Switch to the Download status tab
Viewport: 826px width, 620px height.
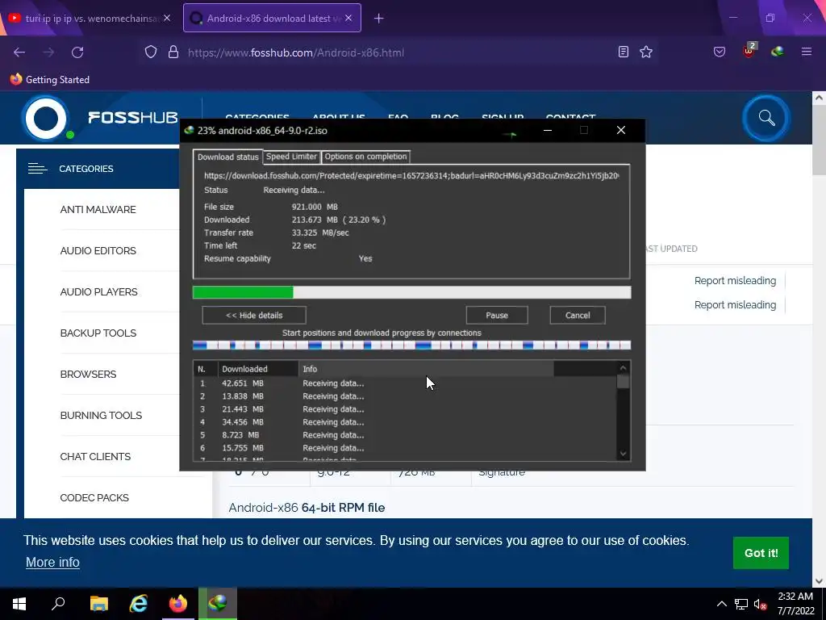tap(228, 157)
